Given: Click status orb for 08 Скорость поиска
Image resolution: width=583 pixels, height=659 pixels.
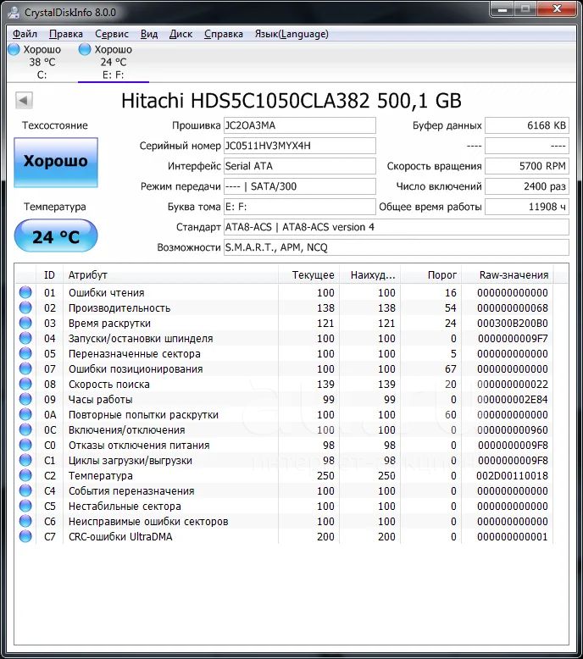Looking at the screenshot, I should pos(25,384).
